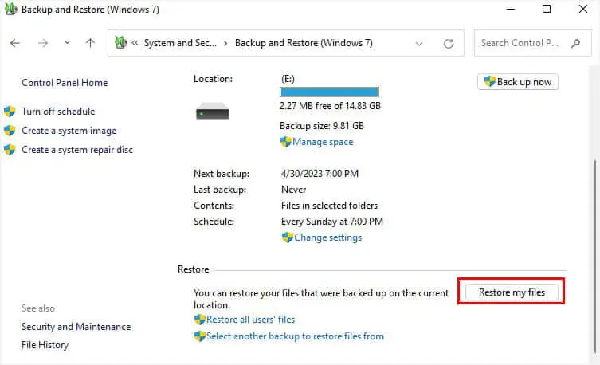Click the shield icon next to Change settings

[288, 237]
